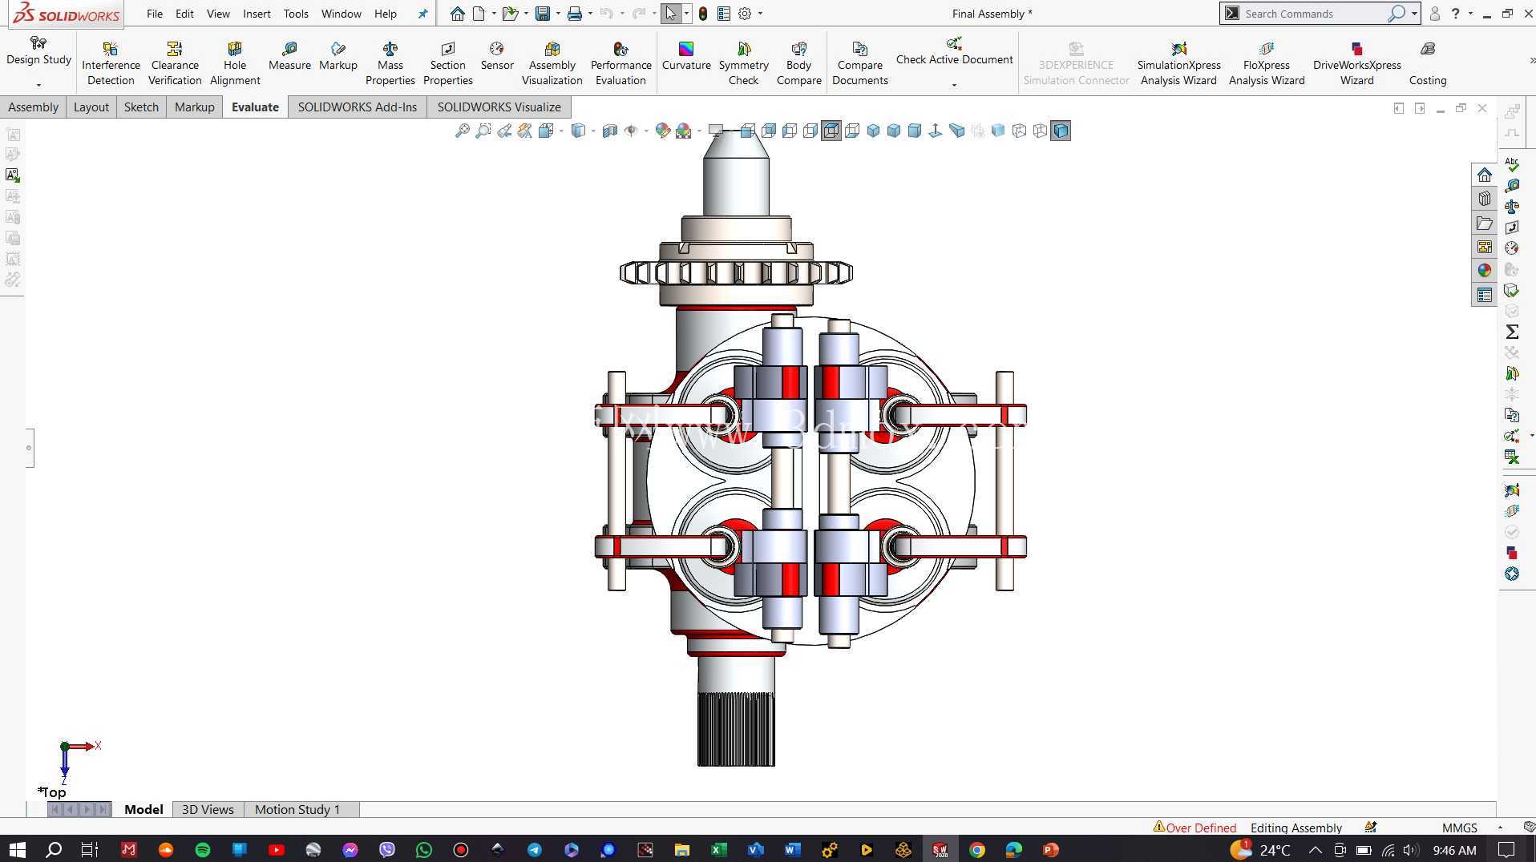
Task: Open the Costing tool
Action: (x=1428, y=63)
